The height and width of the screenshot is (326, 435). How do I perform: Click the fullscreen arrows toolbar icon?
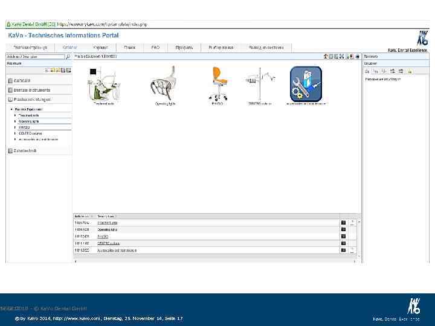[x=341, y=56]
